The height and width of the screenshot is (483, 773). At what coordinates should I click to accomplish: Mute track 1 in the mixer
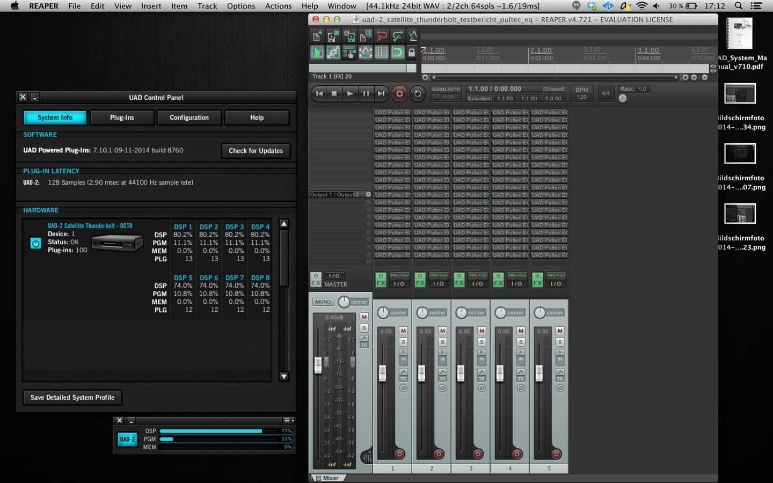tap(403, 331)
